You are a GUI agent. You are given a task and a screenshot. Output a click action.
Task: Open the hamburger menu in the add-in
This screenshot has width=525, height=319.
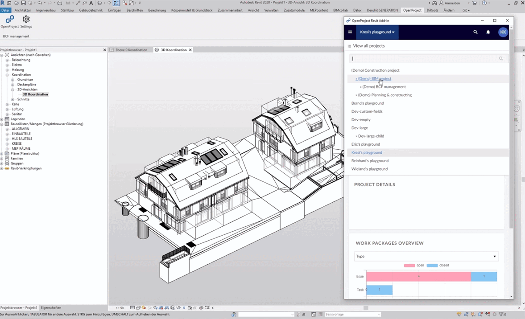[x=350, y=32]
